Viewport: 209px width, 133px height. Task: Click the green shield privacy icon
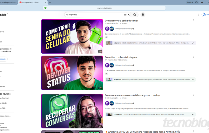point(45,8)
